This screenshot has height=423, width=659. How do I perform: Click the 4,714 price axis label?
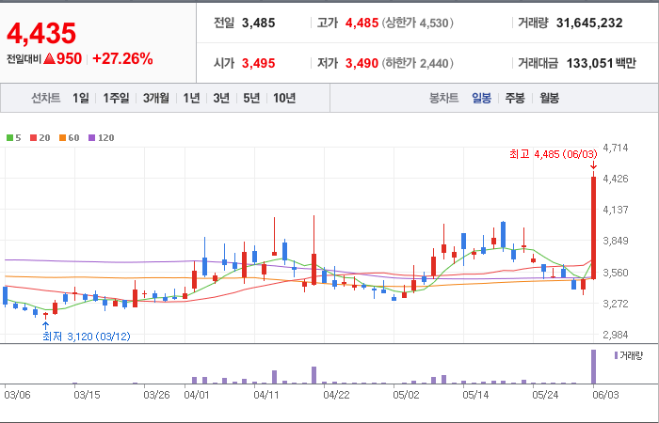[616, 148]
